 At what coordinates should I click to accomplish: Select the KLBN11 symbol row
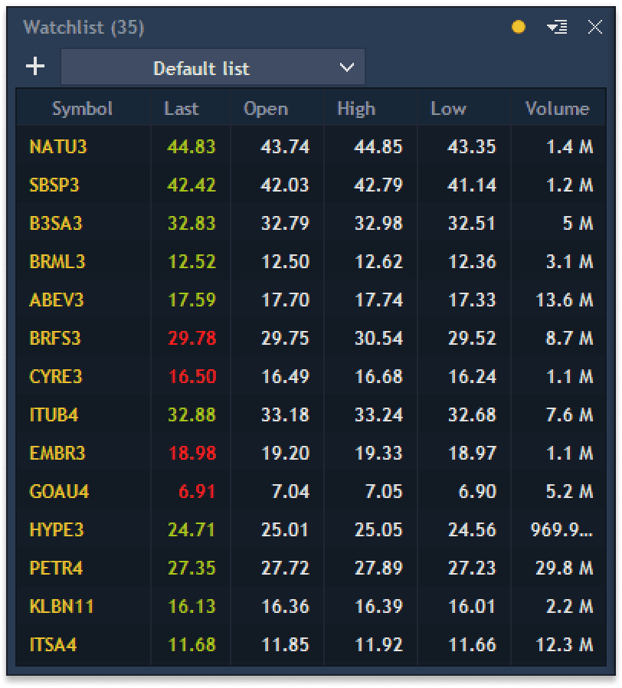click(61, 606)
